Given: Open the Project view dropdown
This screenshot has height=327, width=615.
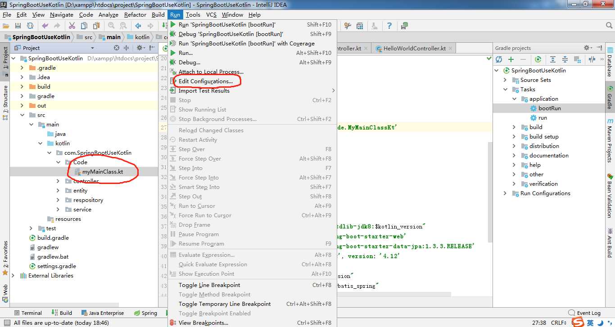Looking at the screenshot, I should click(92, 48).
